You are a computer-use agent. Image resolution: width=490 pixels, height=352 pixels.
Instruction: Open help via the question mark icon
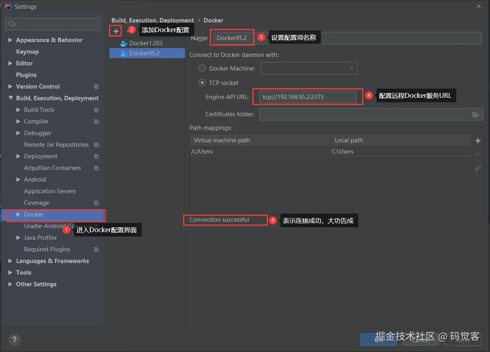(x=14, y=340)
